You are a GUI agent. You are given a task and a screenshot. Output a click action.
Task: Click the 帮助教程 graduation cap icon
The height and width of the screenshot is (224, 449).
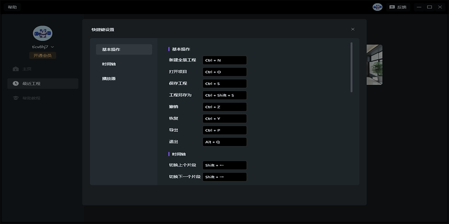tap(15, 98)
